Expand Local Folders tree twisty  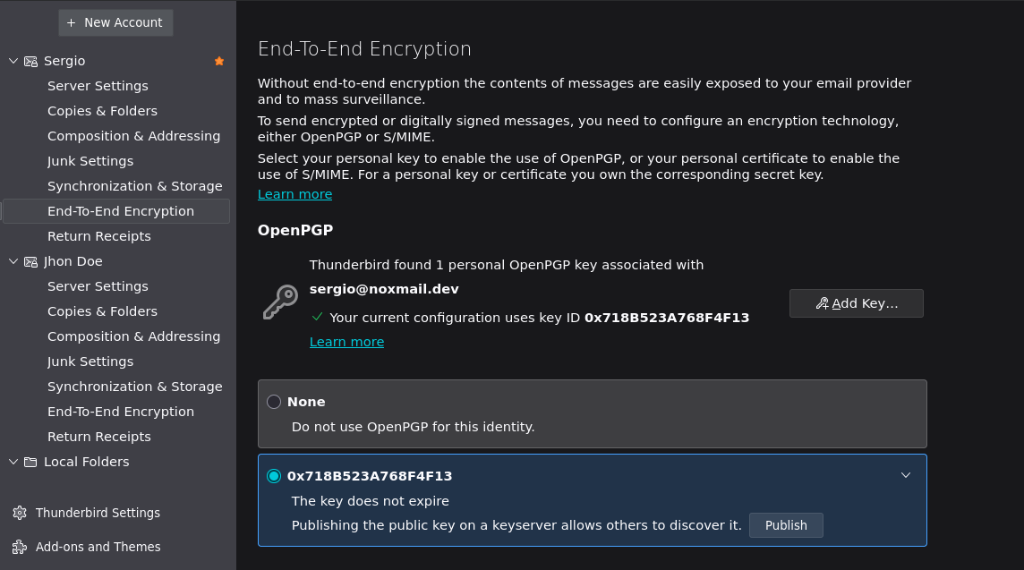13,462
